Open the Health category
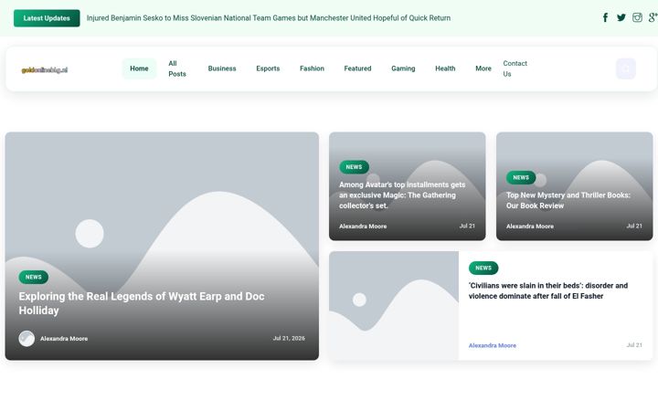658x411 pixels. point(445,68)
